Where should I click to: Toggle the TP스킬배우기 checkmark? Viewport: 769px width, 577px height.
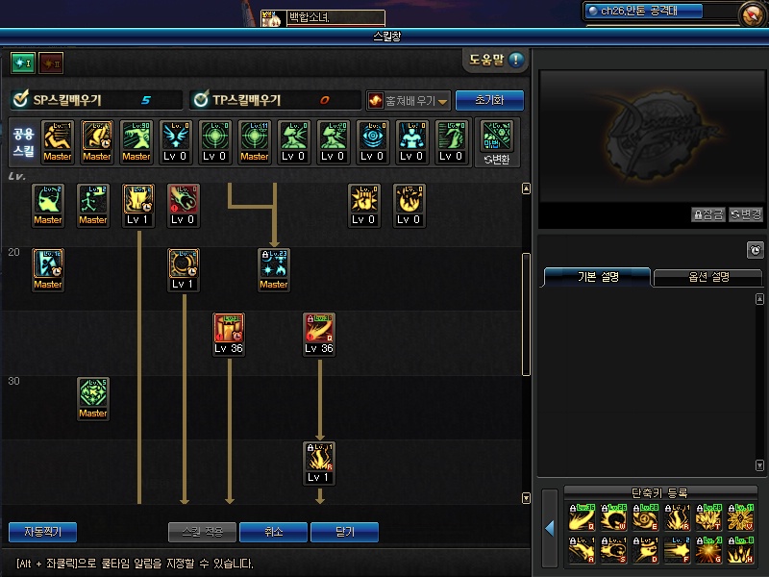[201, 99]
